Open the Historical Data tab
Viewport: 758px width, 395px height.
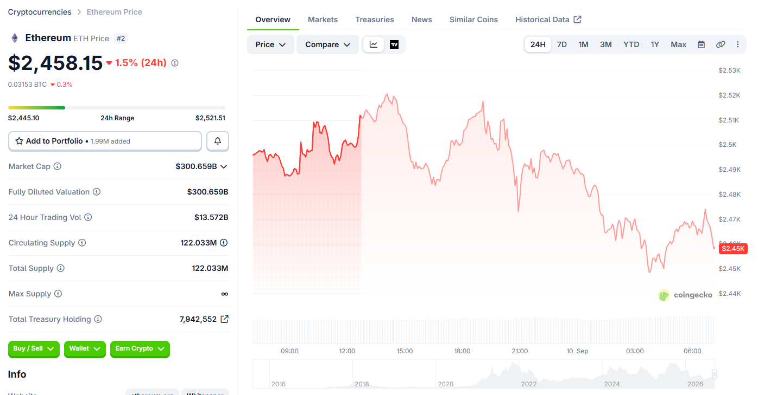point(548,20)
